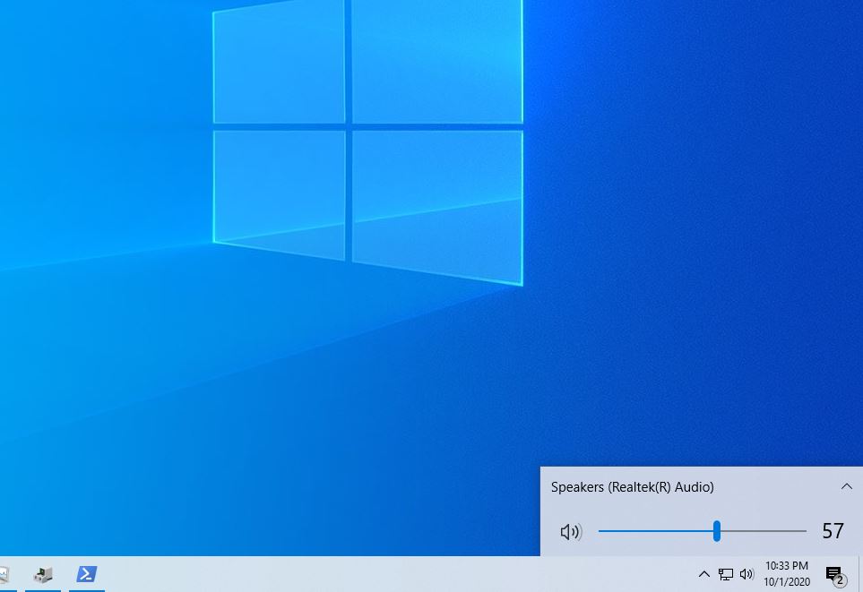This screenshot has height=592, width=863.
Task: Click the Windows logo on desktop wallpaper
Action: click(x=367, y=142)
